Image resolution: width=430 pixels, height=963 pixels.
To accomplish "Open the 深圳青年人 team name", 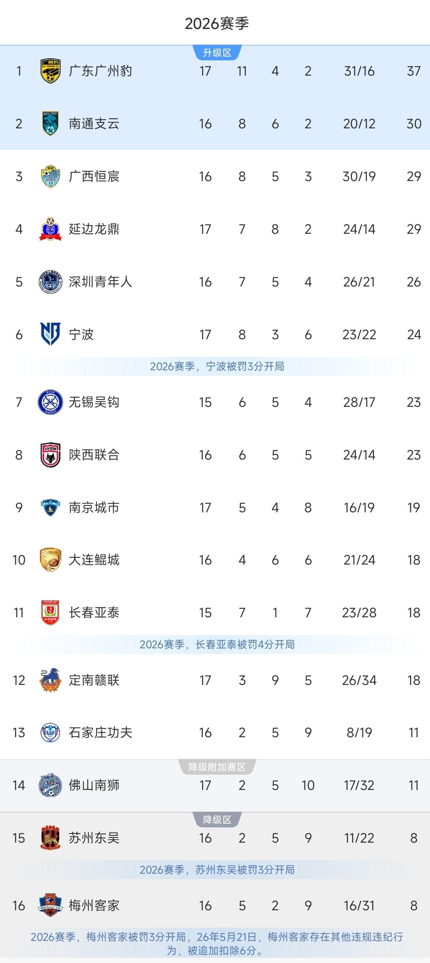I will 101,282.
